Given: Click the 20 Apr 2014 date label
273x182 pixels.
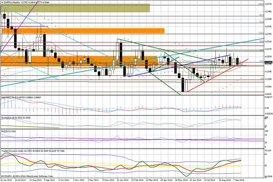Looking at the screenshot, I should point(166,180).
